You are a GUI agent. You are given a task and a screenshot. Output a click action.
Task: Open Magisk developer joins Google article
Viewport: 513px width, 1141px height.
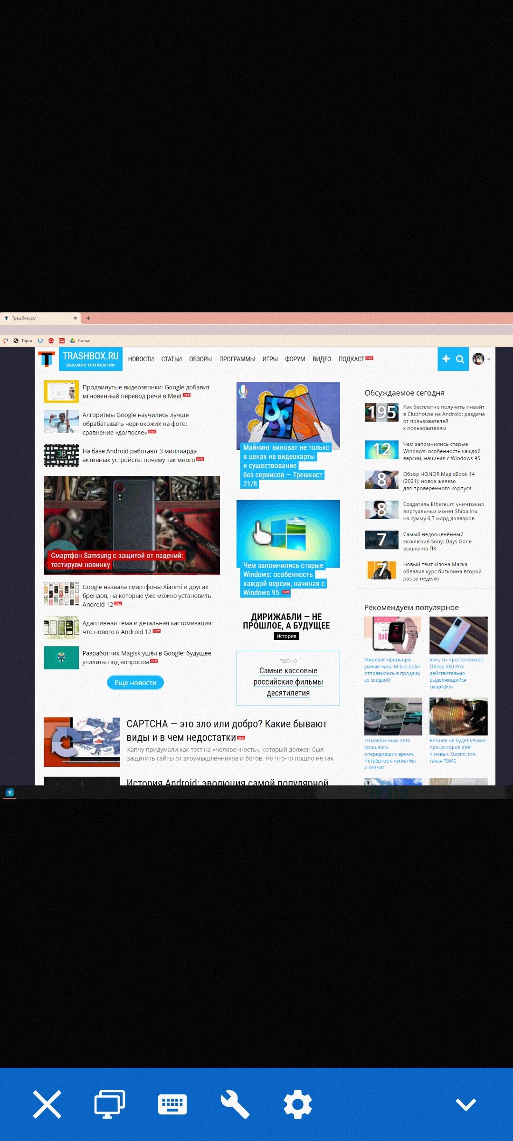147,657
